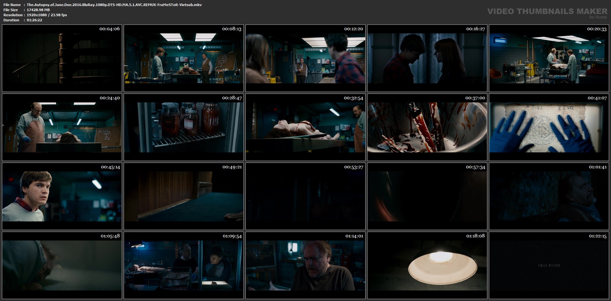Select the thumbnail at 00:08:13

click(x=184, y=58)
